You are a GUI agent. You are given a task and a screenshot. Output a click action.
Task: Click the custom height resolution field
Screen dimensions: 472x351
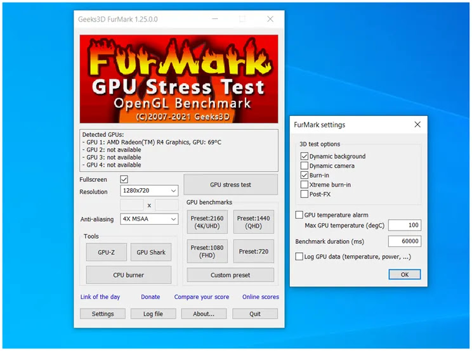point(167,205)
